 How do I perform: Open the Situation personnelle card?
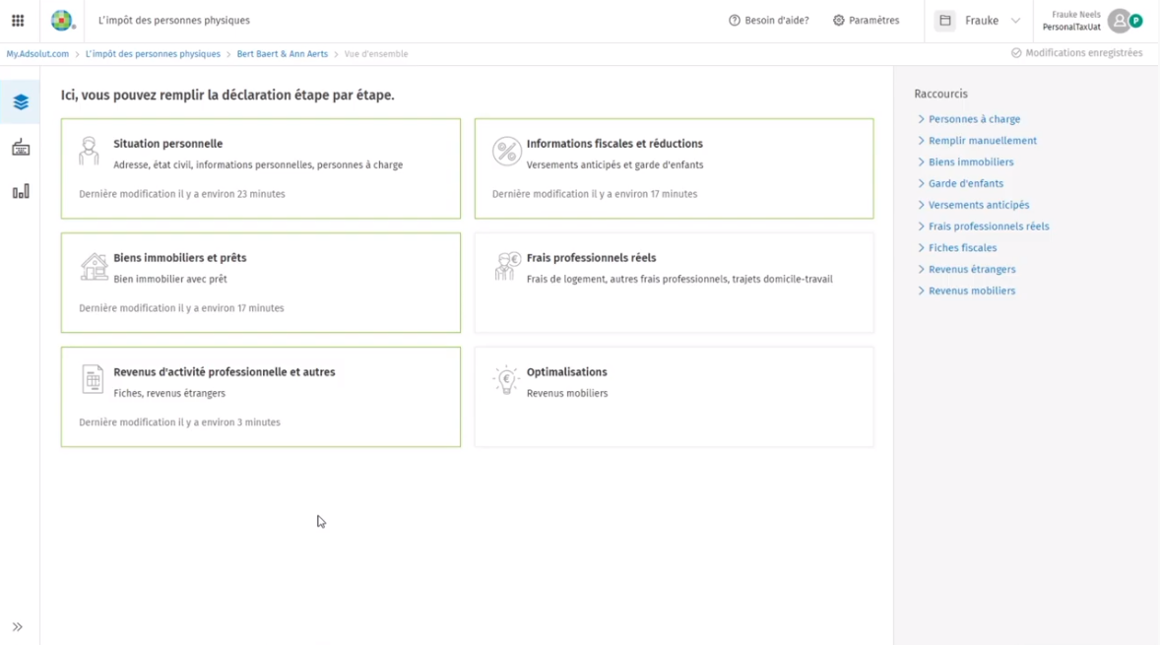click(x=261, y=168)
